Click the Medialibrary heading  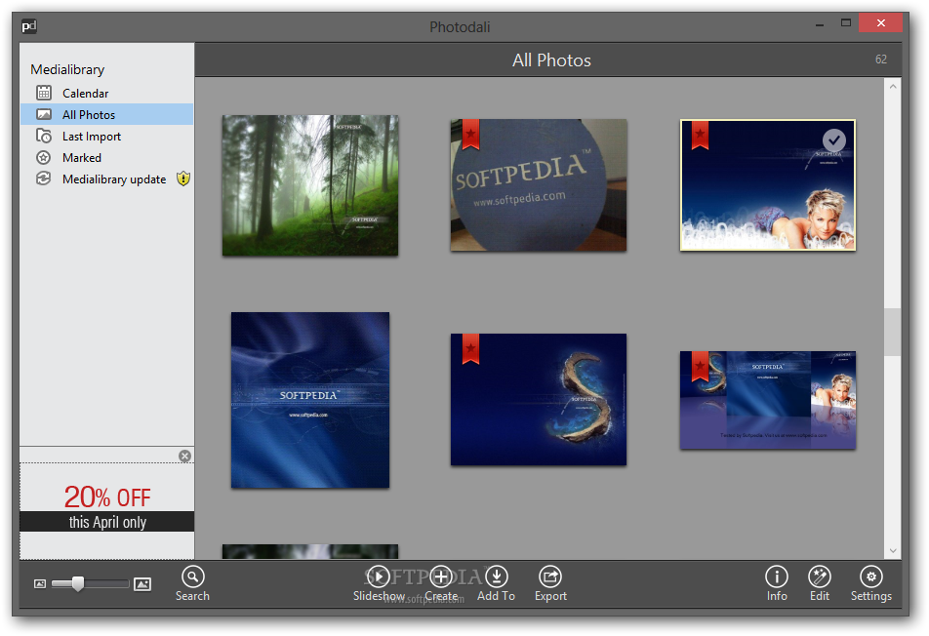[67, 69]
